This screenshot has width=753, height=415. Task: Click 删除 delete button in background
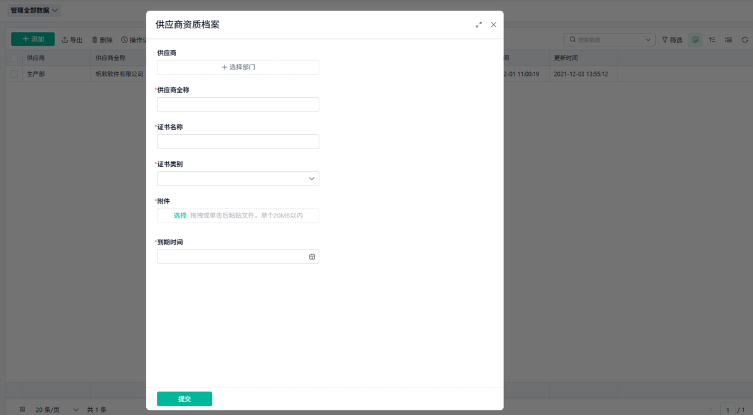point(102,39)
